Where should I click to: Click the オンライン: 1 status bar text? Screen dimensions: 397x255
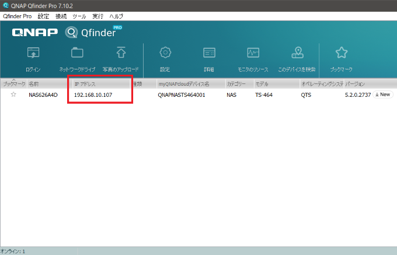tap(13, 251)
